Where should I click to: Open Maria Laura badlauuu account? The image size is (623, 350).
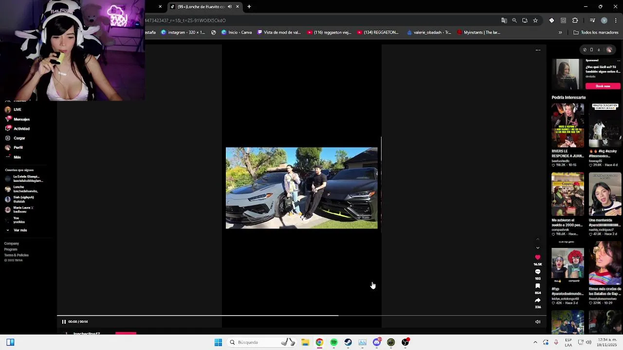[x=19, y=210]
